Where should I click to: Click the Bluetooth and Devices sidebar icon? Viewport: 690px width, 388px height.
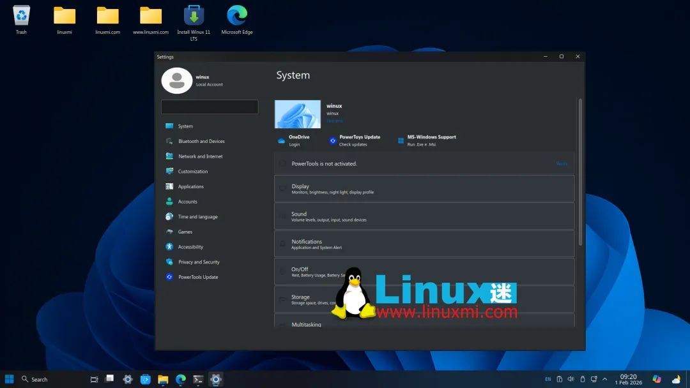pos(169,141)
